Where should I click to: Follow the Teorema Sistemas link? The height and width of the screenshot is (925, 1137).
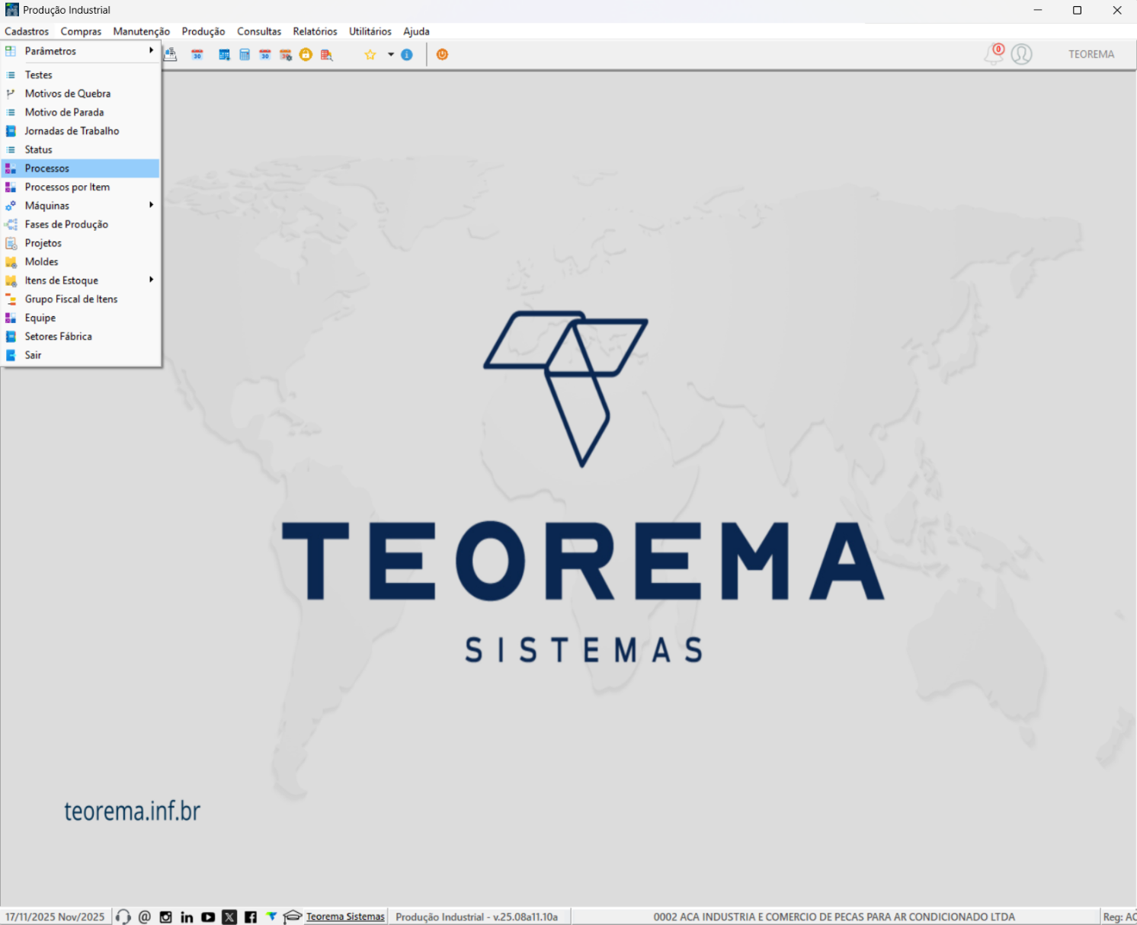coord(345,917)
